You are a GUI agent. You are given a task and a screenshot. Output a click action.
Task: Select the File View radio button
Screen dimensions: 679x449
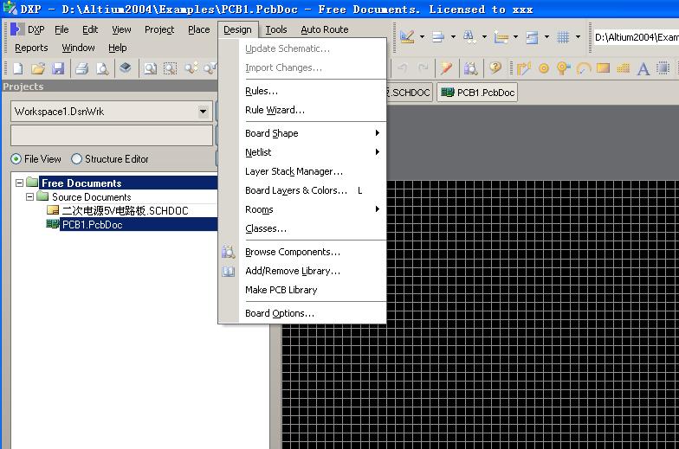[x=16, y=159]
